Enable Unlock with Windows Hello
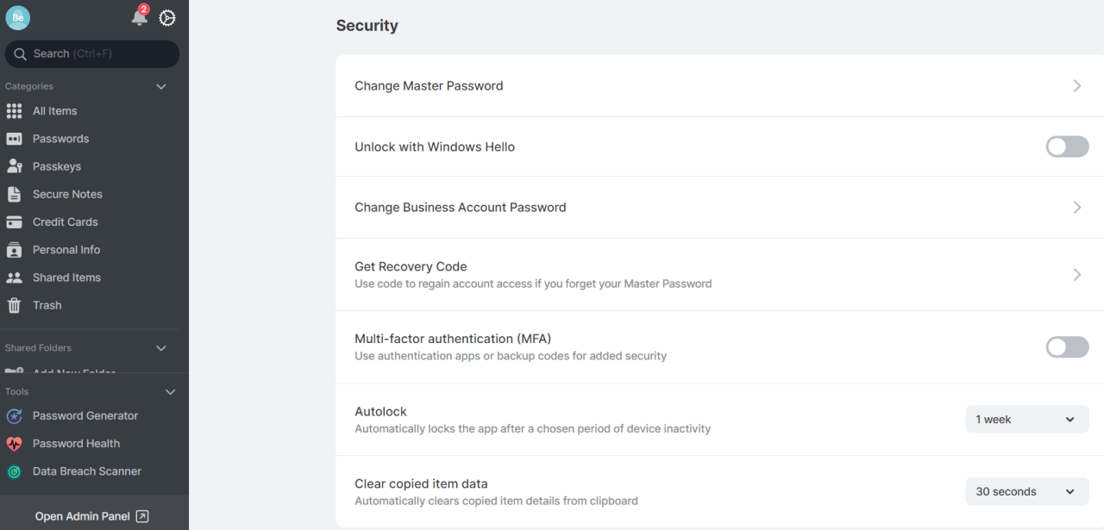This screenshot has height=530, width=1104. coord(1067,147)
